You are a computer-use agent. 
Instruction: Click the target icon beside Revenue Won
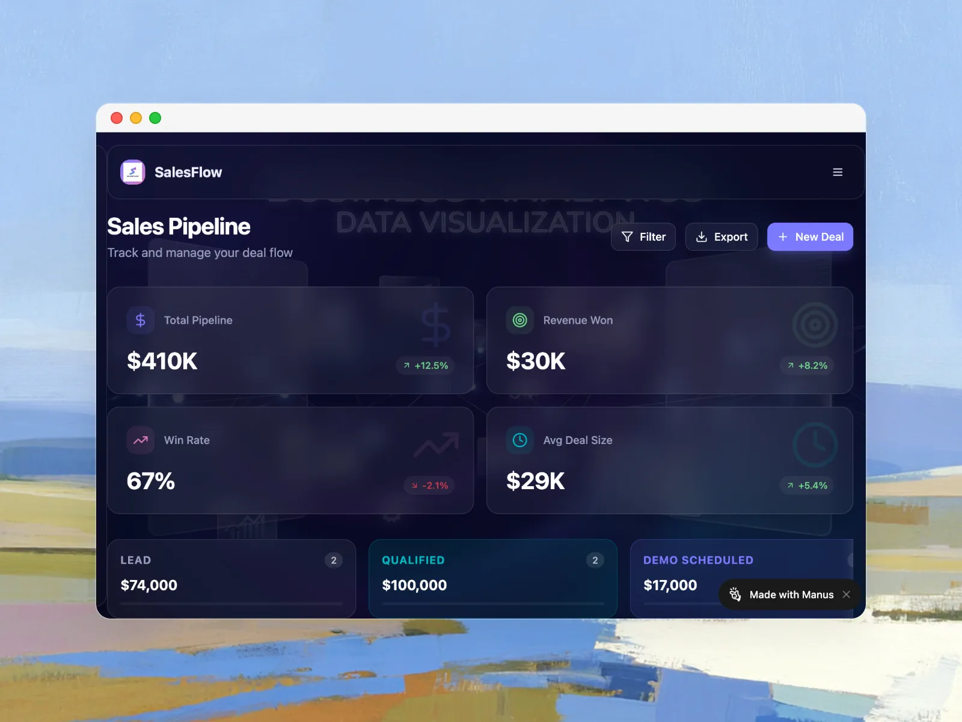(519, 320)
